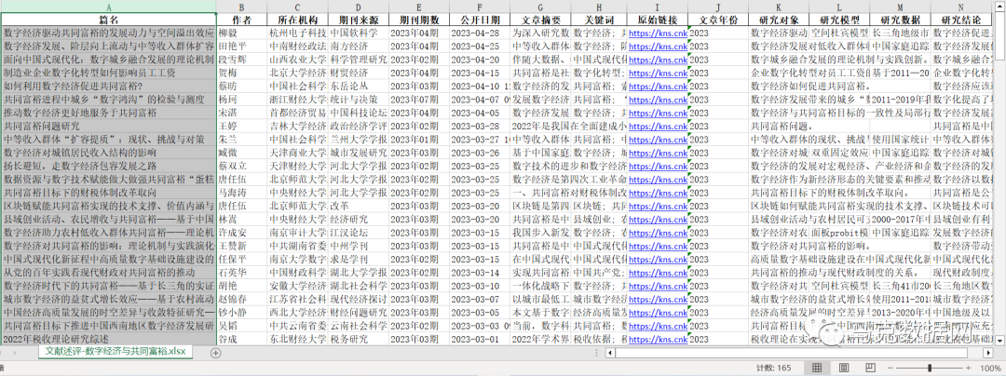
Task: Select the status bar count 计数: 165
Action: point(774,369)
